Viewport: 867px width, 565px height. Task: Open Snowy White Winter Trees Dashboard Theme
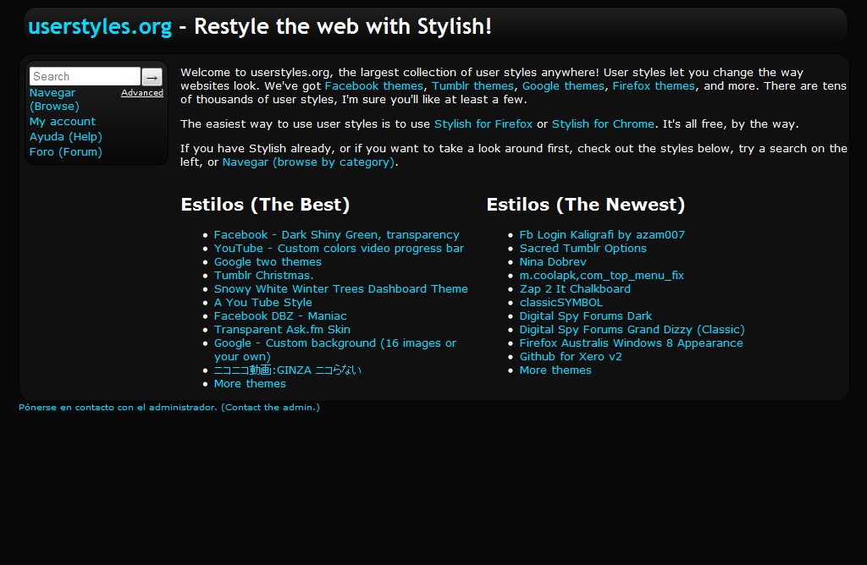point(340,289)
